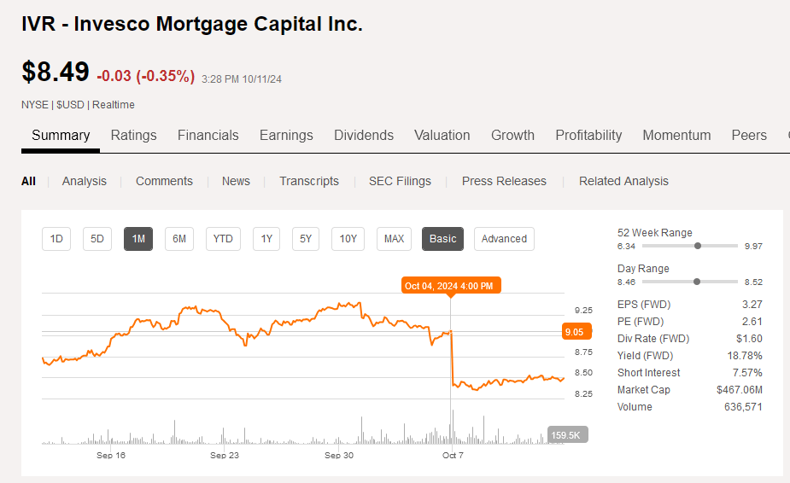View Press Releases filter

(x=504, y=181)
